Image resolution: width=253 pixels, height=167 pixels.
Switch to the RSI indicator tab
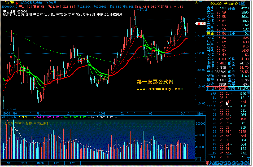(x=56, y=164)
